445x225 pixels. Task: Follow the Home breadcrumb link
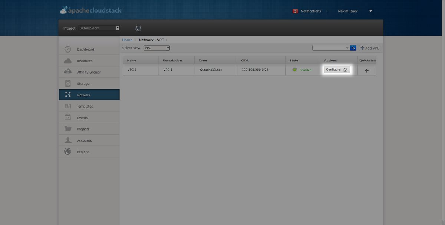pyautogui.click(x=127, y=40)
